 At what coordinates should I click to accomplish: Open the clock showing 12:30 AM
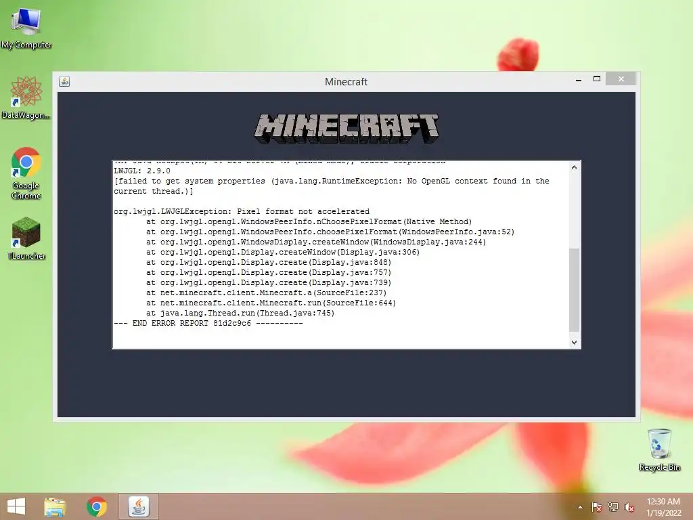[x=663, y=507]
